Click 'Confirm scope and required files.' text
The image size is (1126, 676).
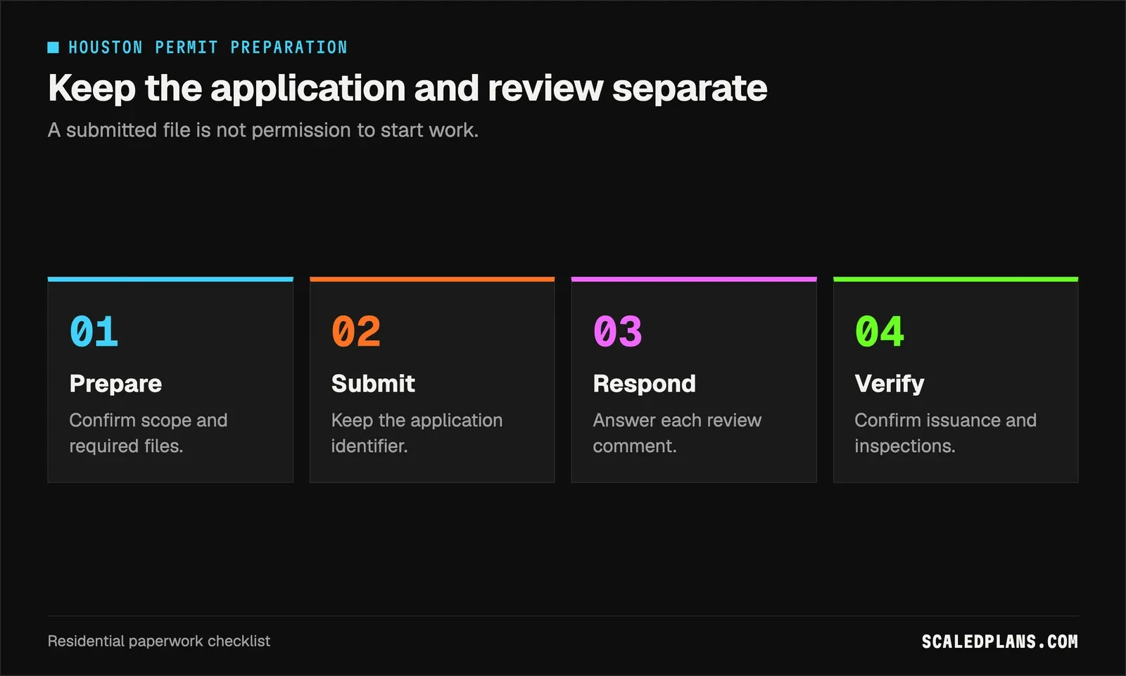pyautogui.click(x=148, y=433)
